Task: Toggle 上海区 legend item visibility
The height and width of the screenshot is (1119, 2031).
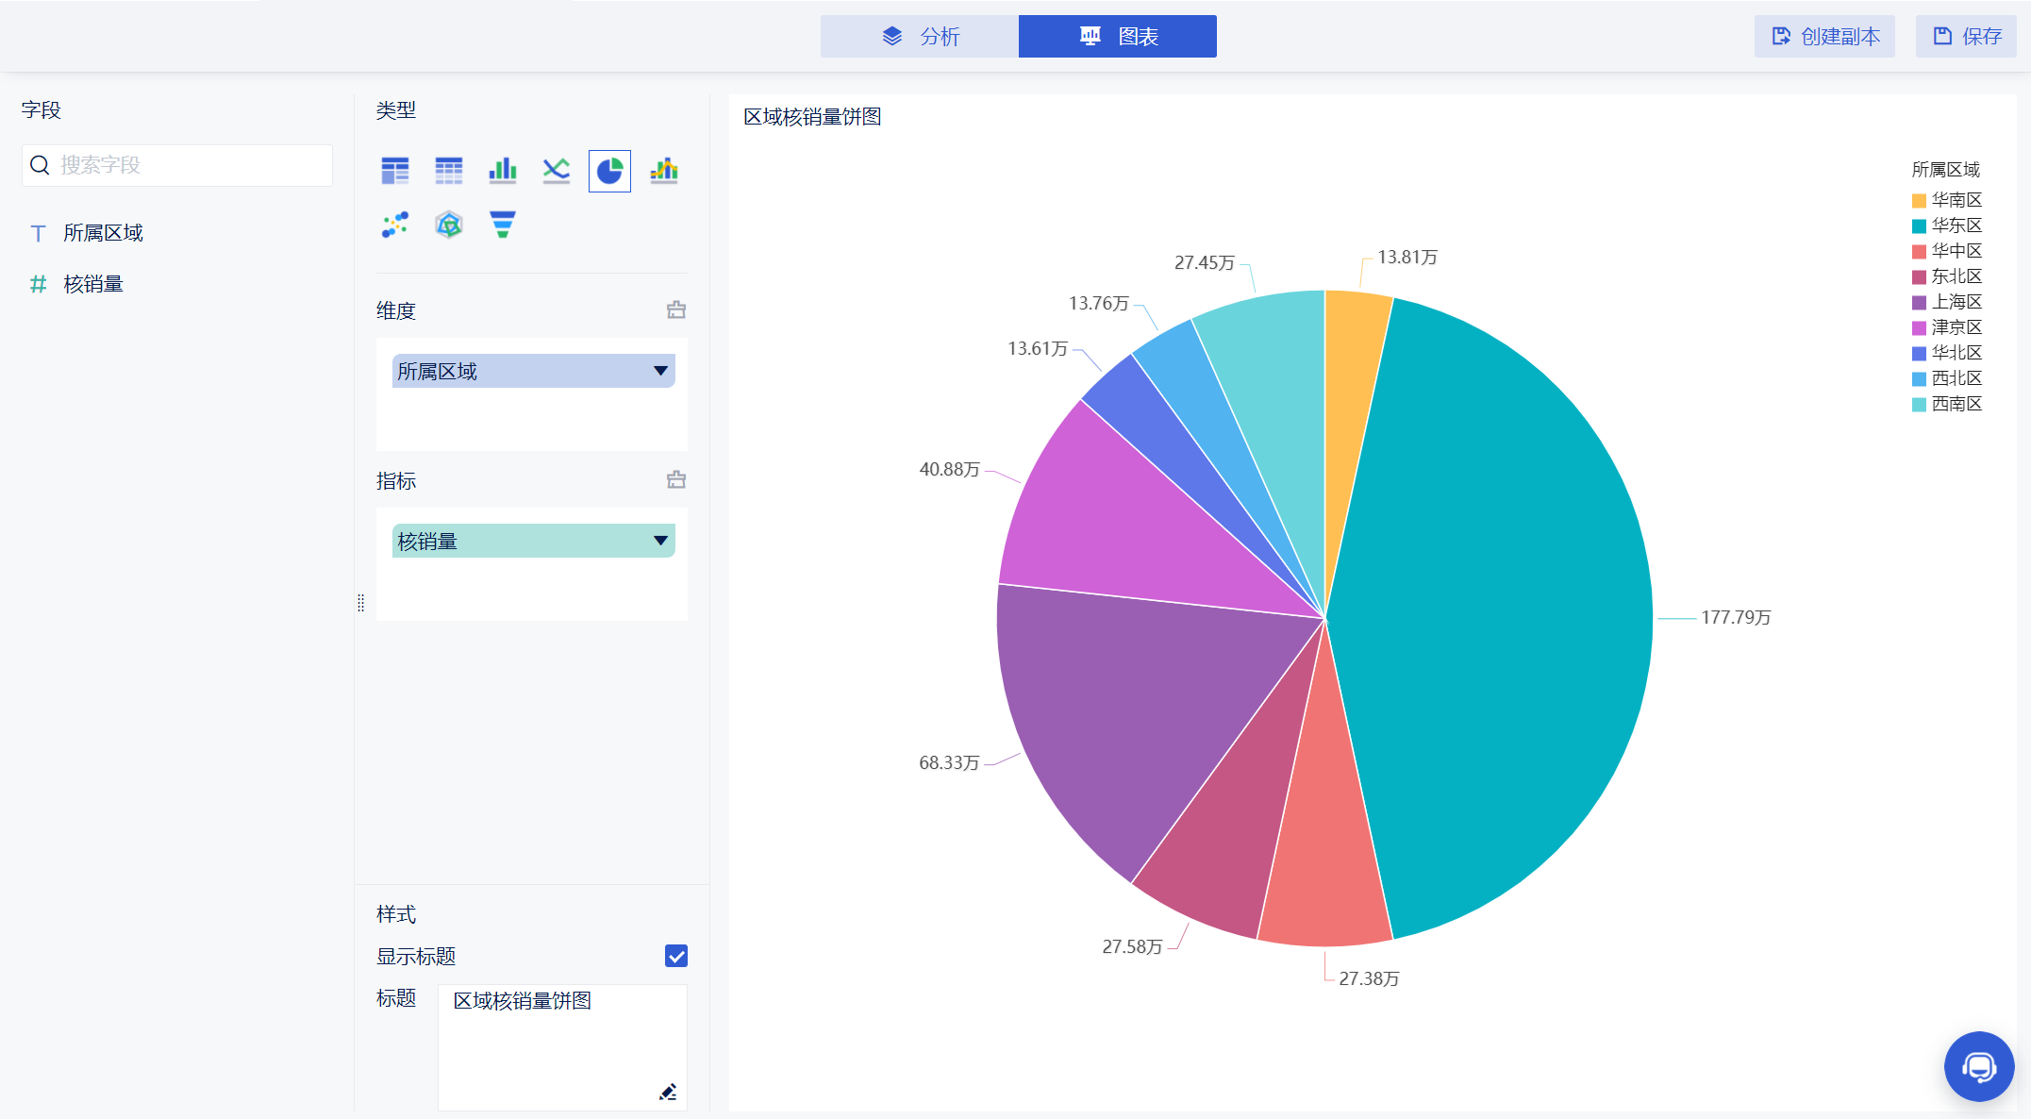Action: pos(1956,302)
